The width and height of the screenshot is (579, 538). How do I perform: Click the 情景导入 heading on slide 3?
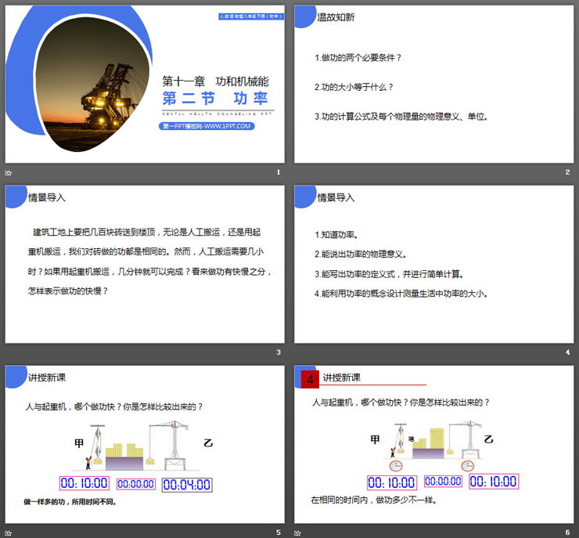pyautogui.click(x=46, y=197)
